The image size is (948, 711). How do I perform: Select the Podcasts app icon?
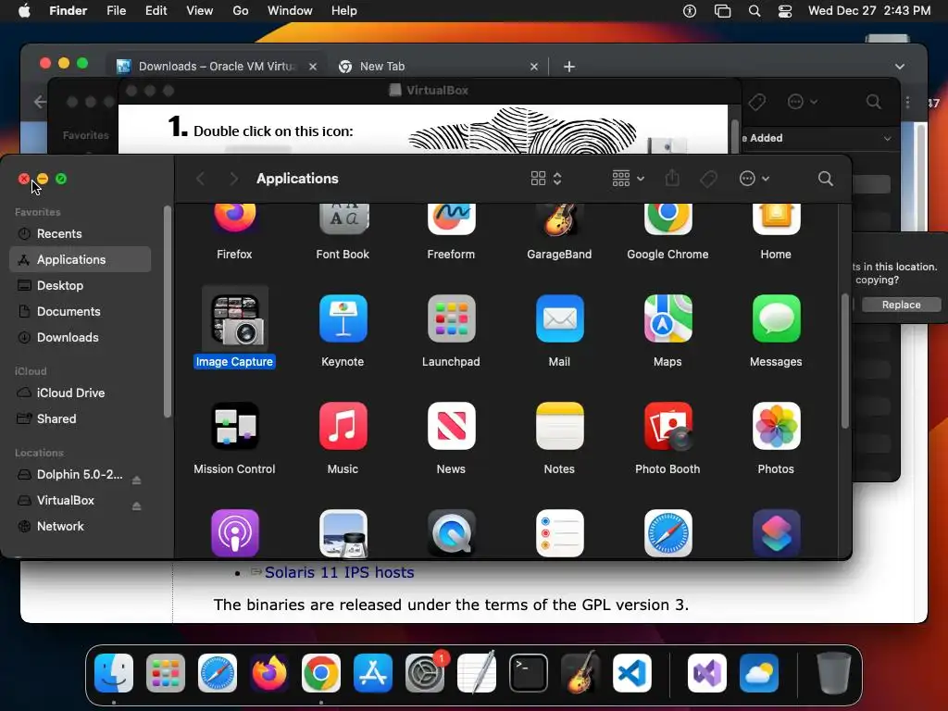[234, 533]
